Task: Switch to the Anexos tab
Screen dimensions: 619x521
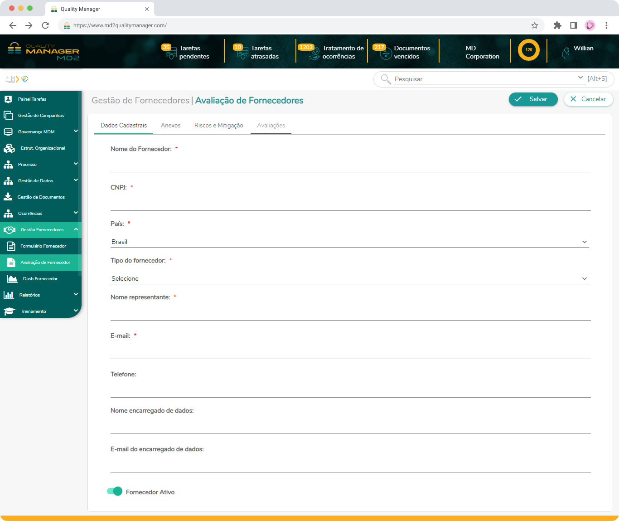Action: point(170,126)
